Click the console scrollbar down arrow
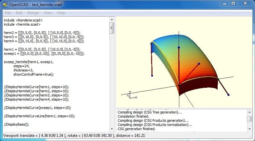The image size is (255, 141). click(250, 129)
